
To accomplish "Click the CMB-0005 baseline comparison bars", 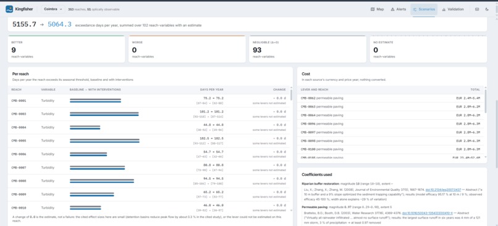I will pyautogui.click(x=104, y=141).
